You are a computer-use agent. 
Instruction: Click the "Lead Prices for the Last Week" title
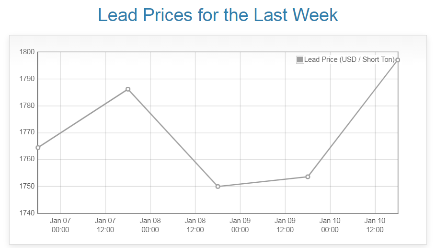click(218, 15)
